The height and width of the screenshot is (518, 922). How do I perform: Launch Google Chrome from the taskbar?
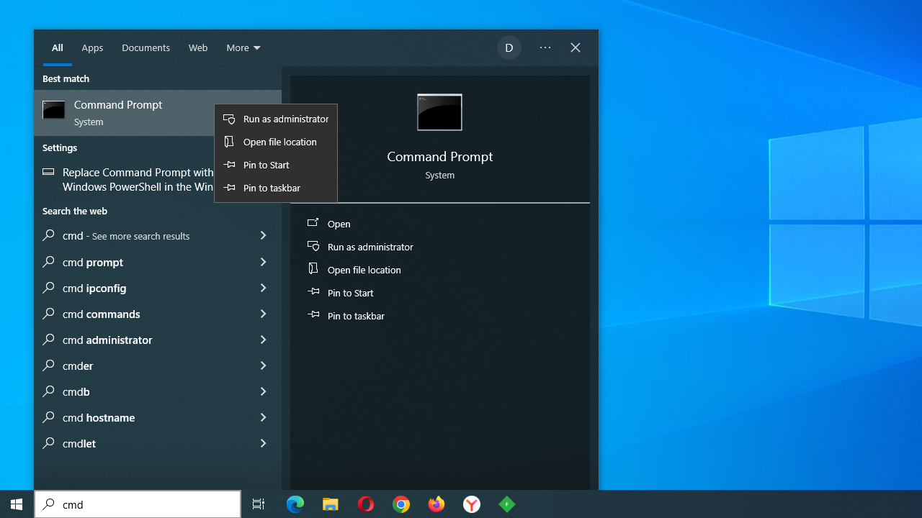coord(401,504)
